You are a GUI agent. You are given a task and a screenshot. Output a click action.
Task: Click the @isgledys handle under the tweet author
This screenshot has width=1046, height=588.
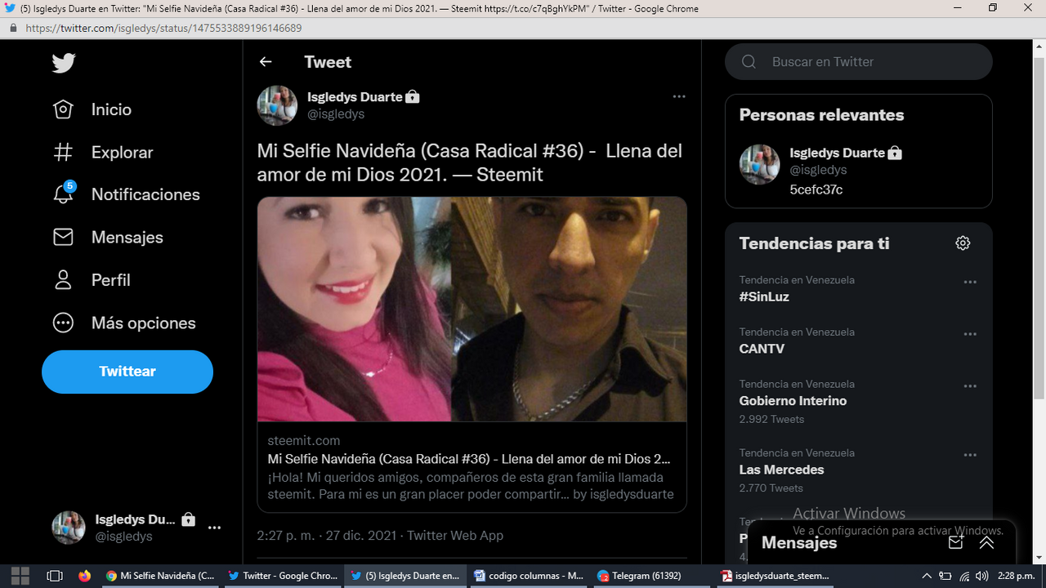coord(336,114)
